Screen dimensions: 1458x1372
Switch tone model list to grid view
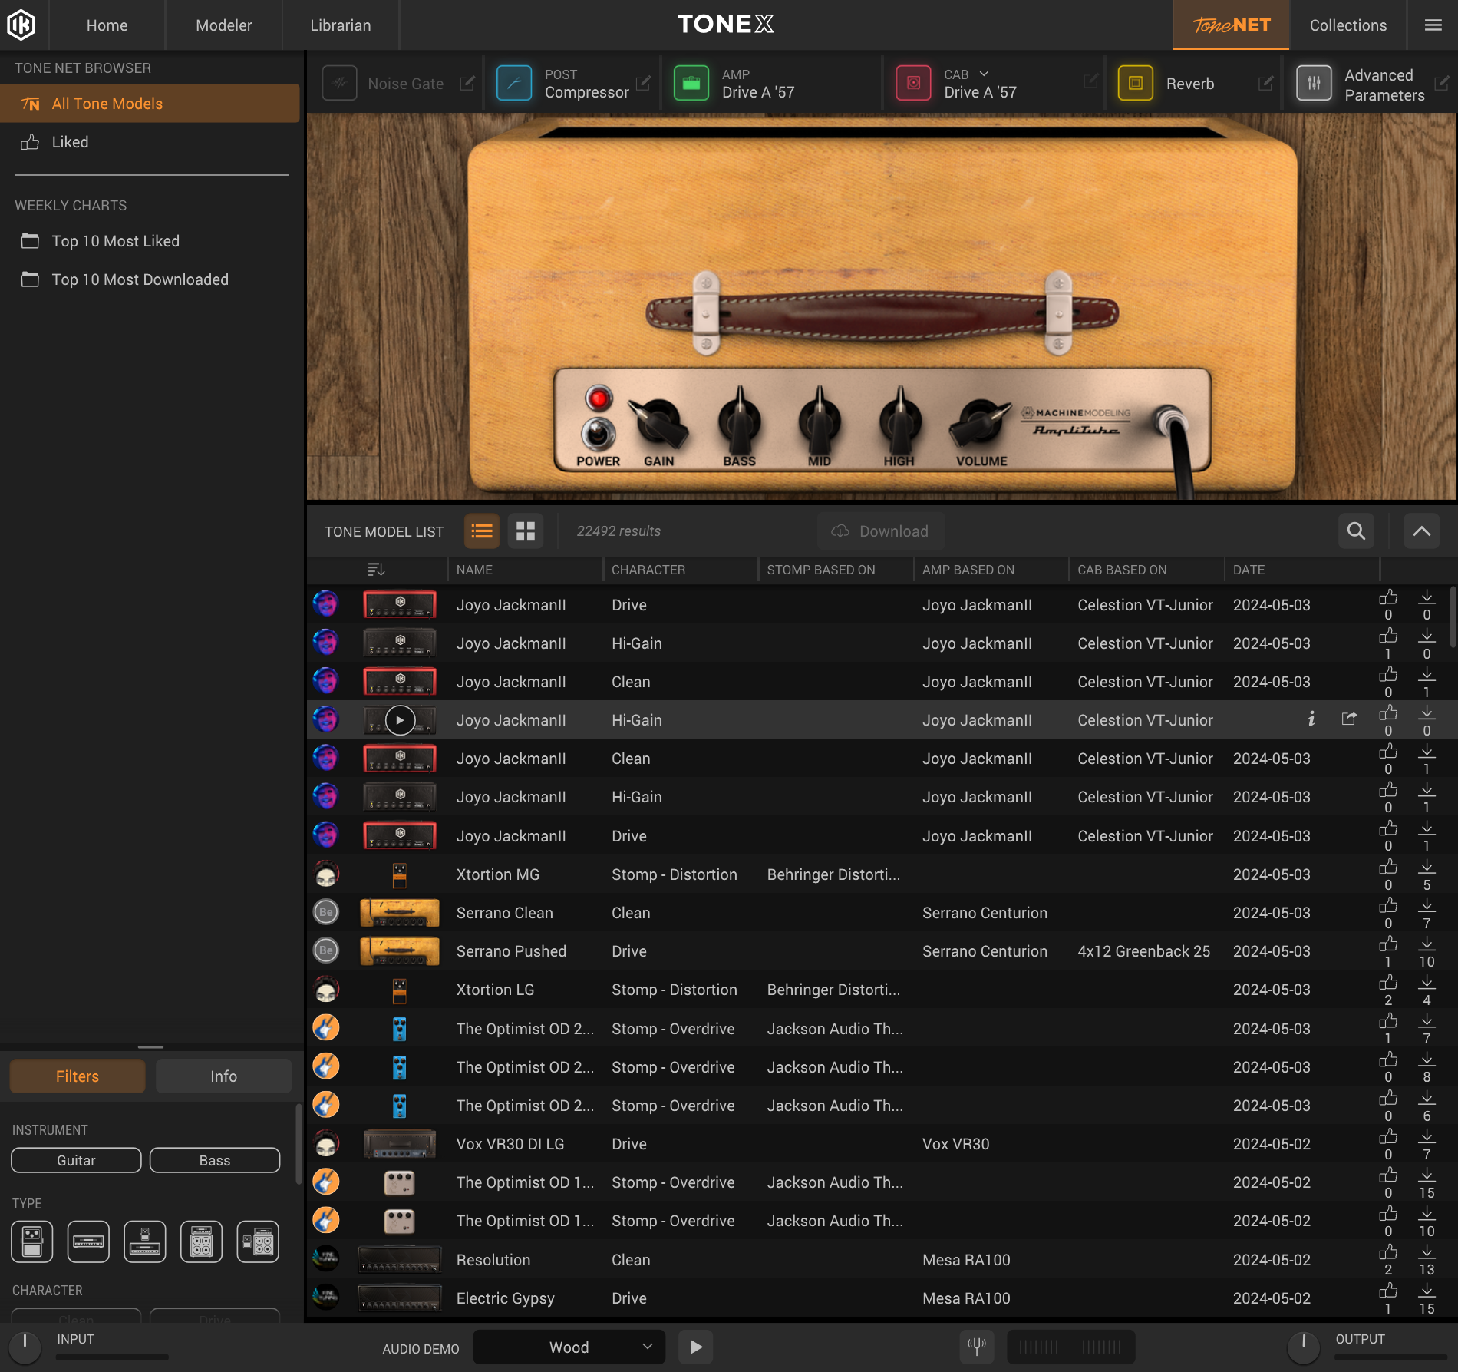tap(525, 531)
